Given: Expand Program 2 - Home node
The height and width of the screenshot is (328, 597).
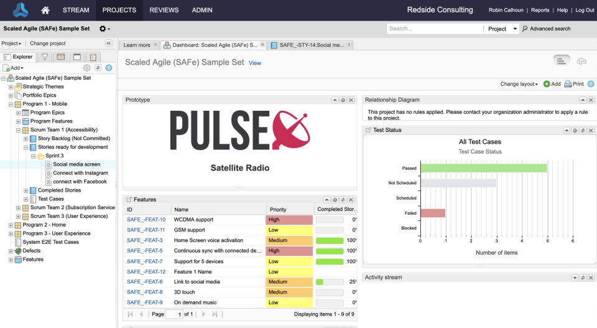Looking at the screenshot, I should coord(11,225).
